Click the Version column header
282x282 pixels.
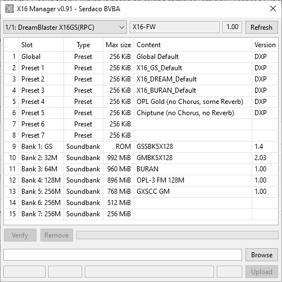point(265,45)
